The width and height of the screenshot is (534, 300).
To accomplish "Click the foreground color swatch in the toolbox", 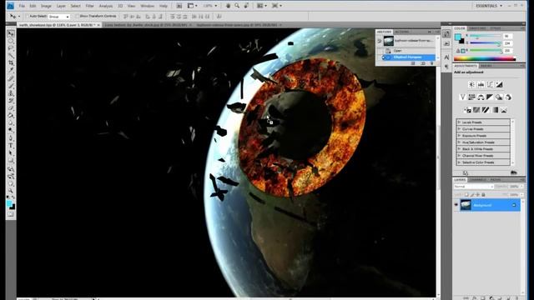I will pos(9,203).
